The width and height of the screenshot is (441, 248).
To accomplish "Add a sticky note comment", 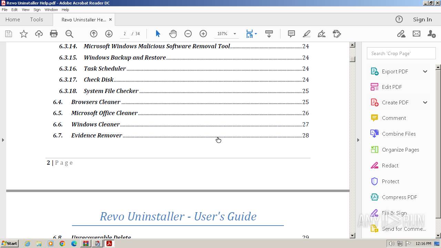I will point(291,34).
